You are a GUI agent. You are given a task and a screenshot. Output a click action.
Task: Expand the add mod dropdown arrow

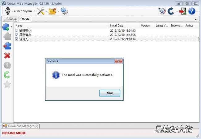pos(11,27)
